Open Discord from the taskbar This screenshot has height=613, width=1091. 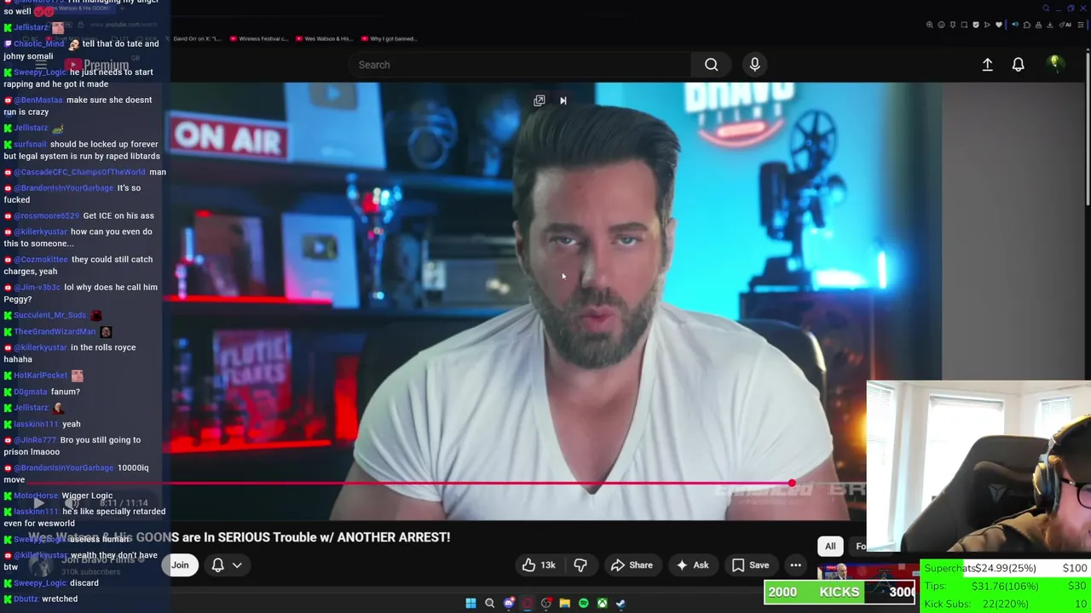coord(509,603)
